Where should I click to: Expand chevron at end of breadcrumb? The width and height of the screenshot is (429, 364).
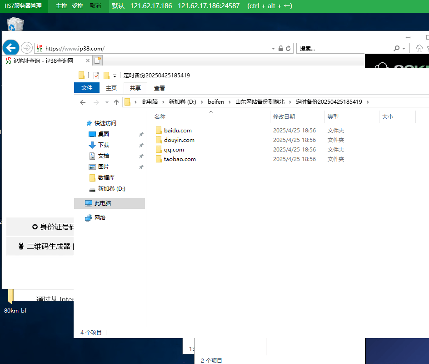pos(368,102)
